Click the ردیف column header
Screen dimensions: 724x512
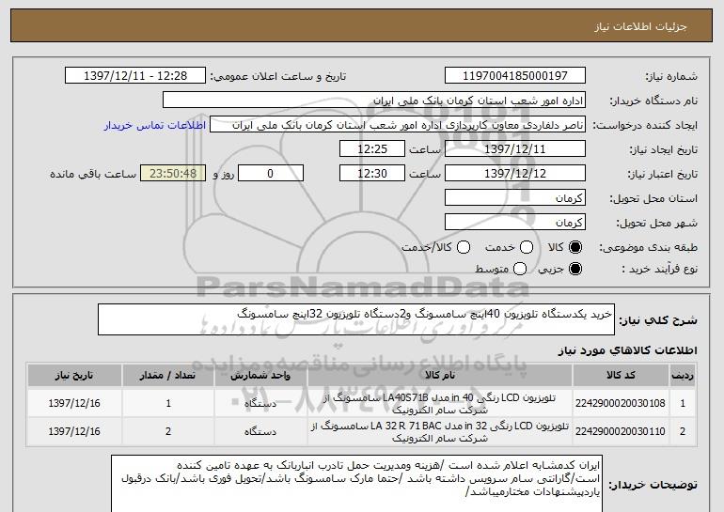pos(683,376)
